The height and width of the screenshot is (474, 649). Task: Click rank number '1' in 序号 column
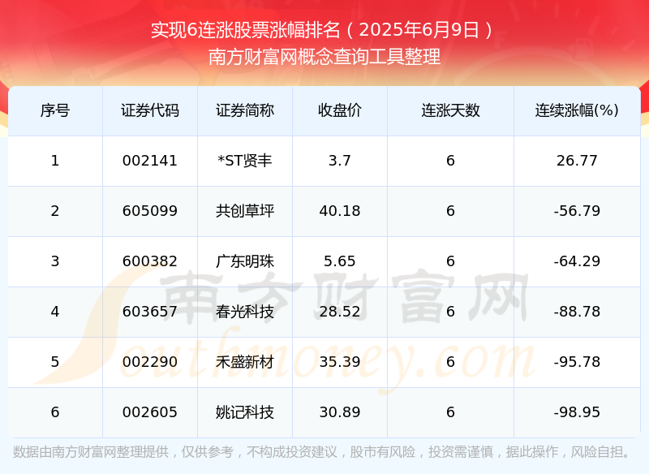(55, 161)
